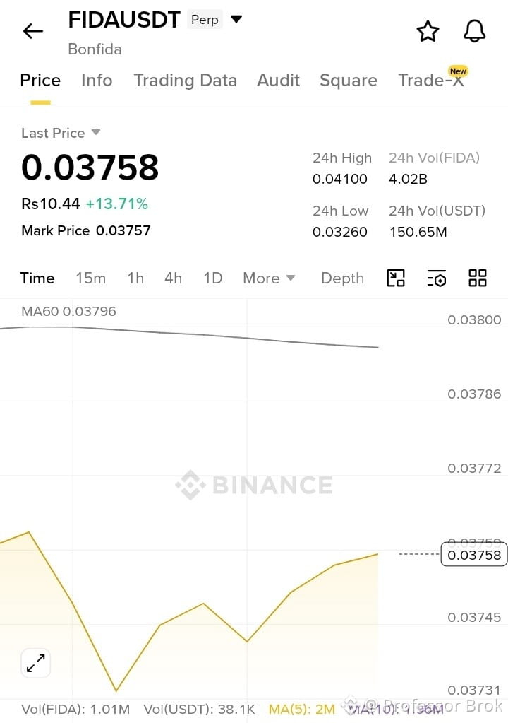Tap the 0.03800 price axis label
The width and height of the screenshot is (508, 723).
point(474,319)
